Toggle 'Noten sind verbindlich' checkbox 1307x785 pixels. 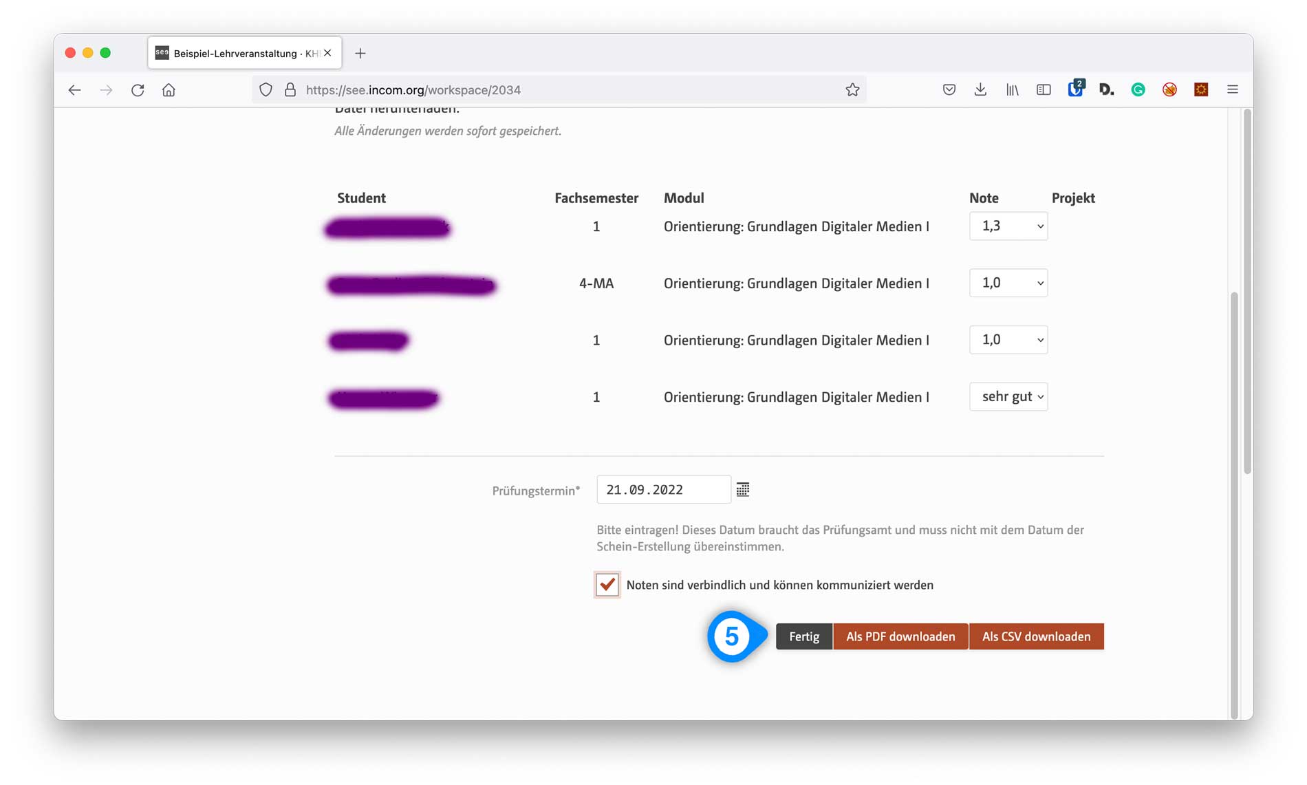tap(607, 585)
